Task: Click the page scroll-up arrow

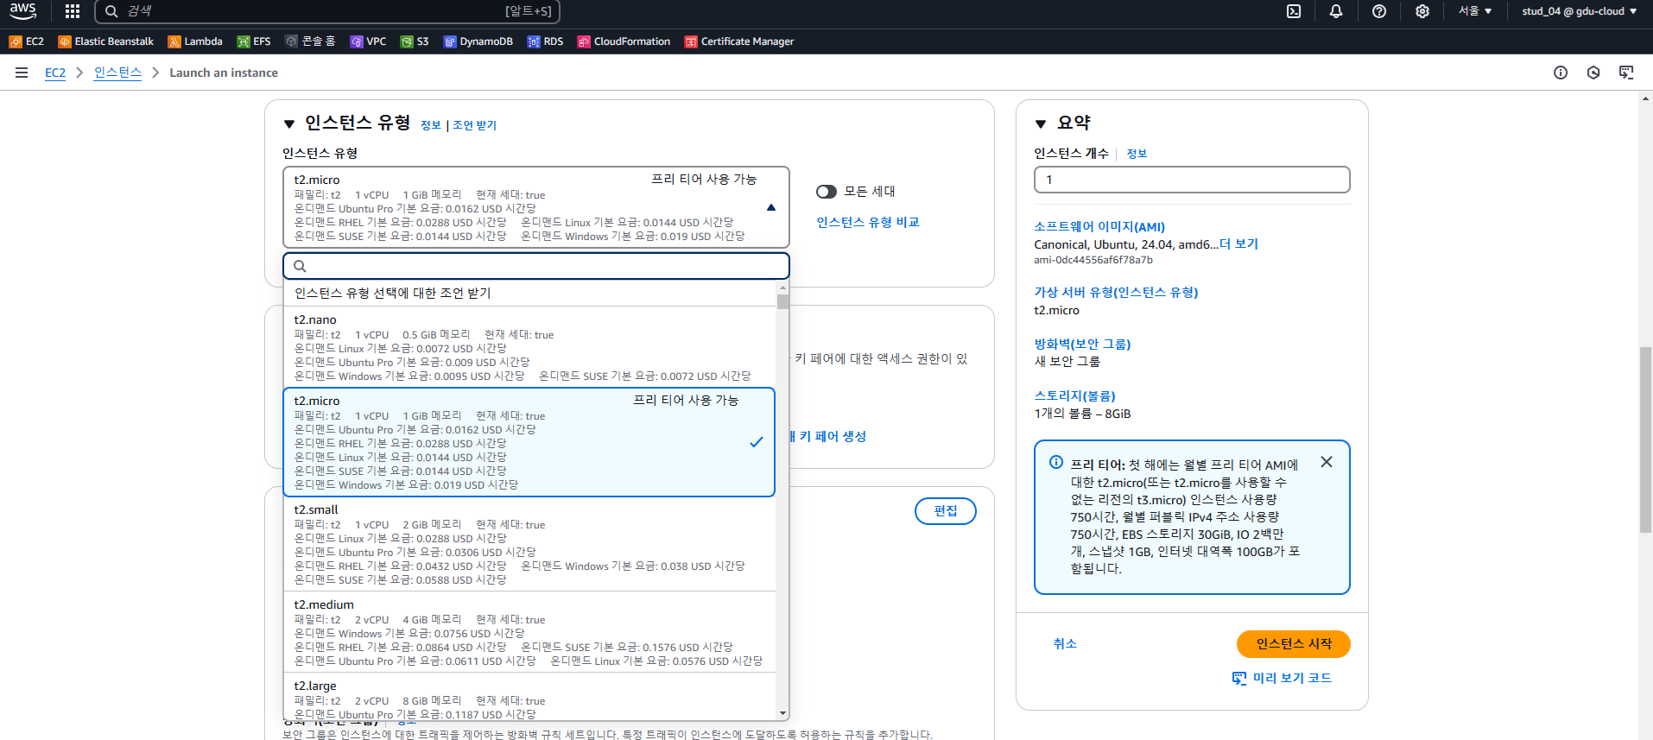Action: [1646, 98]
